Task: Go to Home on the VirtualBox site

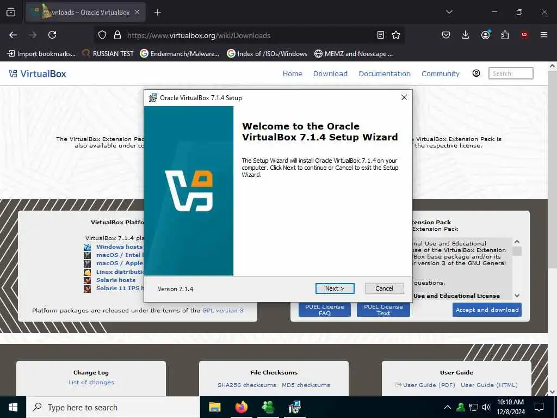Action: (292, 73)
